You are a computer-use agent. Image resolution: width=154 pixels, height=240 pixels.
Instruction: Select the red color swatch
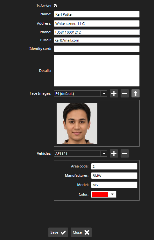pyautogui.click(x=100, y=194)
